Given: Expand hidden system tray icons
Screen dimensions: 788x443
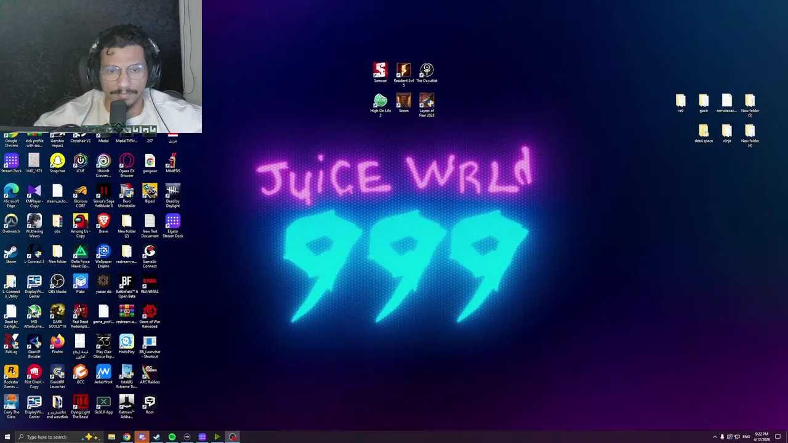Looking at the screenshot, I should pos(715,437).
